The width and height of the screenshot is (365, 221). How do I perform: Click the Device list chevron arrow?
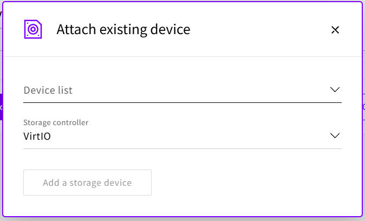click(x=335, y=90)
